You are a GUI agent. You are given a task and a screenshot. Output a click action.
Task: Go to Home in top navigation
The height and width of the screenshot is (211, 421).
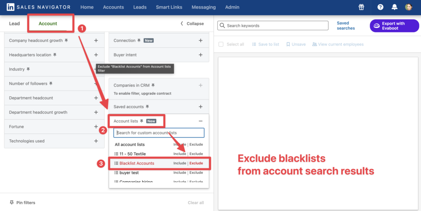87,7
